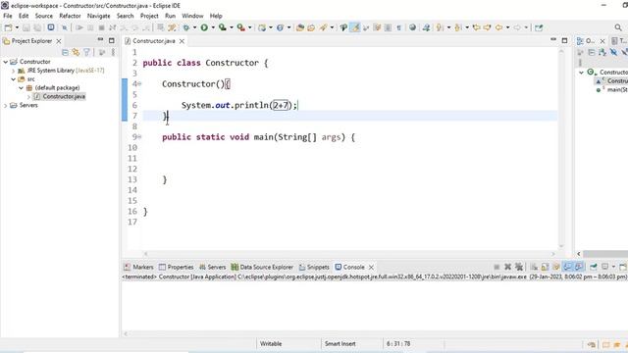Select Constructor.java in Project Explorer

point(60,96)
